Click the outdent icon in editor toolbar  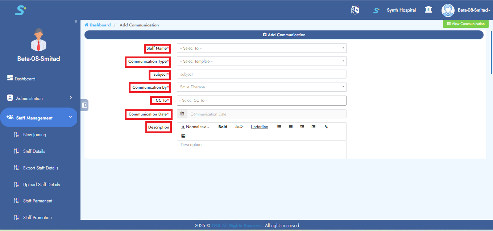point(302,127)
